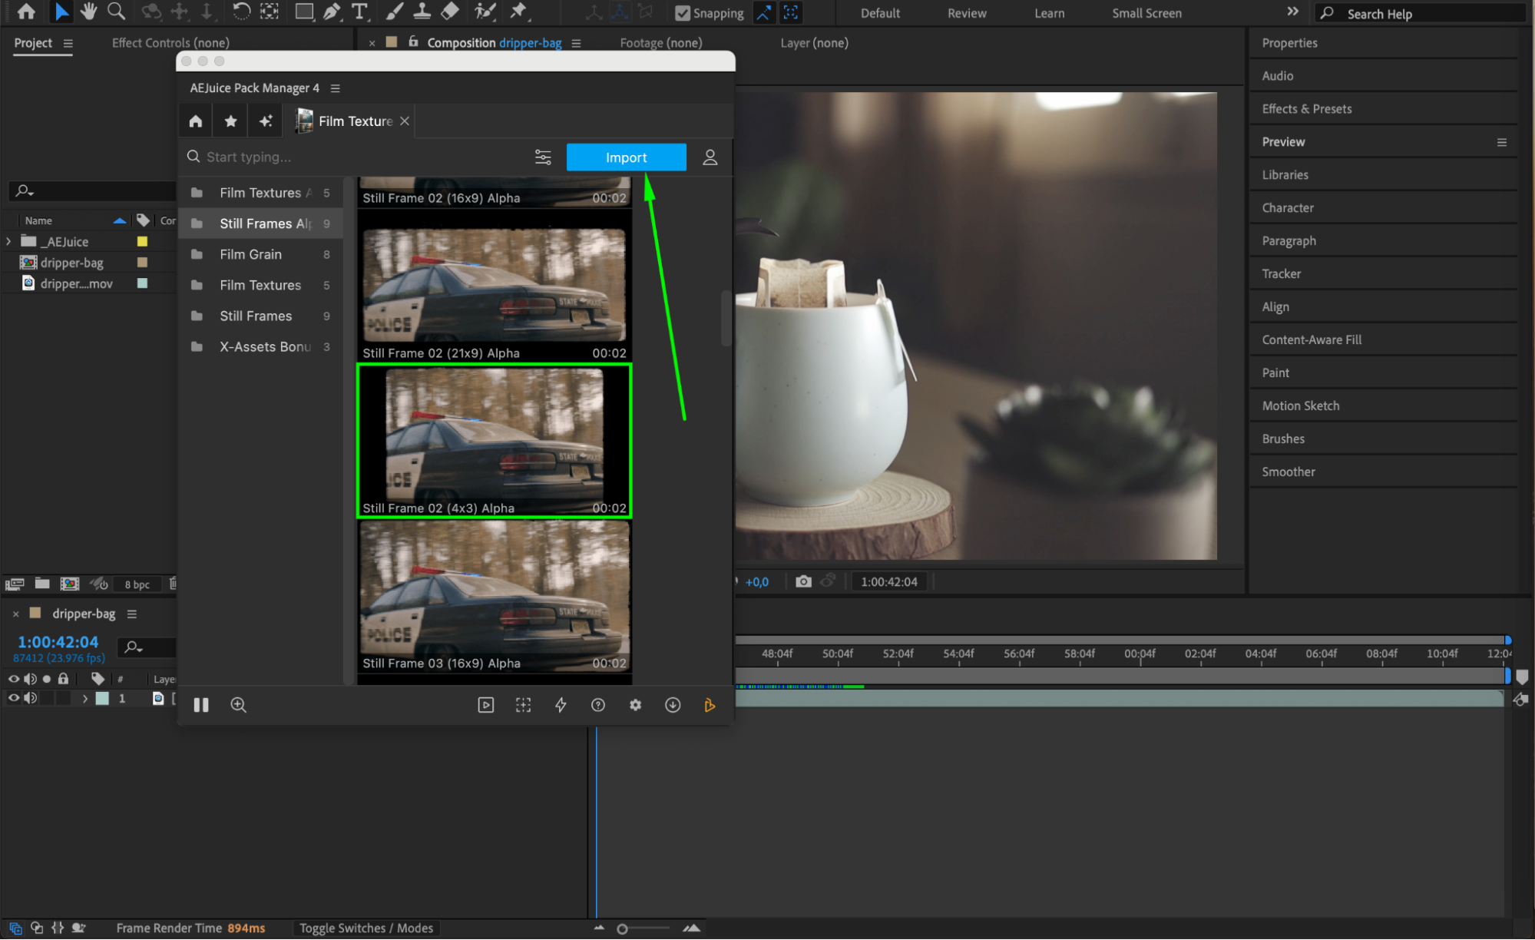
Task: Select the Type tool
Action: pos(359,12)
